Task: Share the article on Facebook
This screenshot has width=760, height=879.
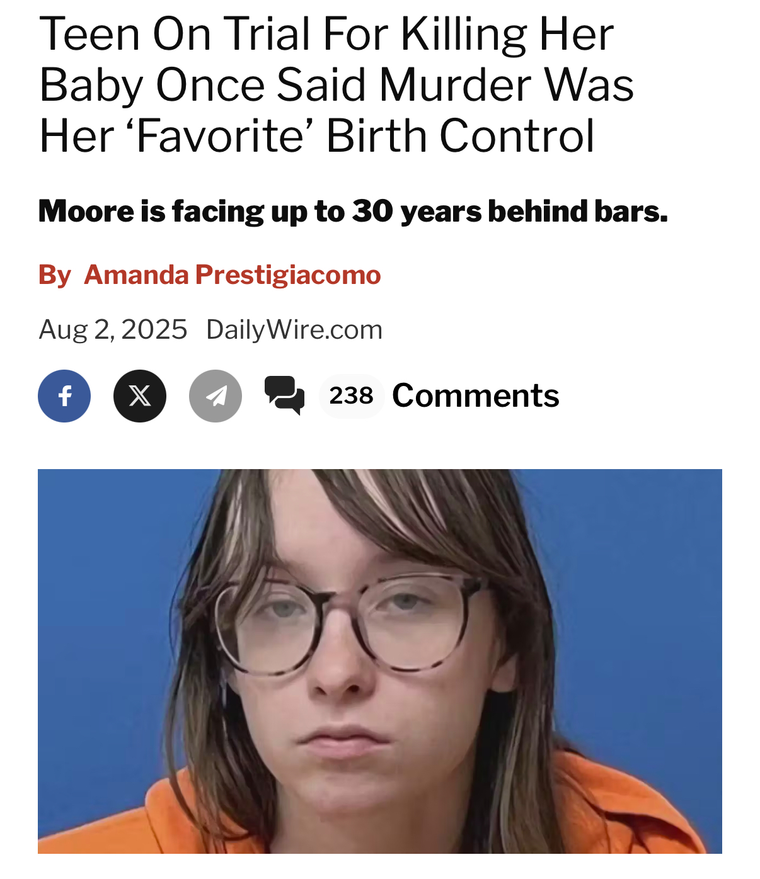Action: (64, 396)
